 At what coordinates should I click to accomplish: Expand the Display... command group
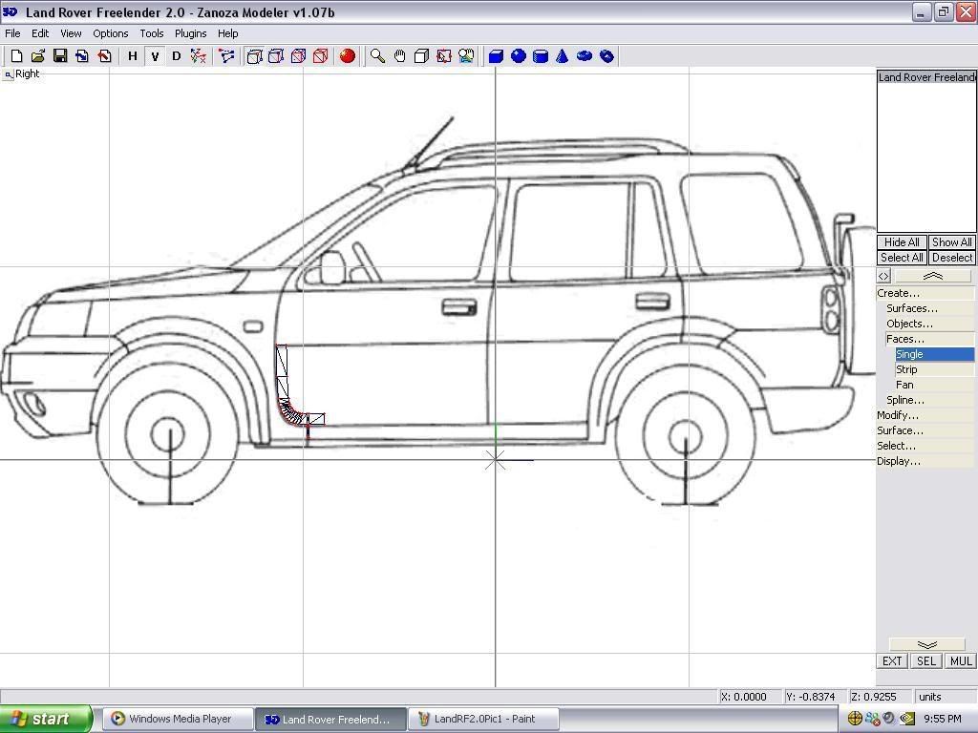899,461
